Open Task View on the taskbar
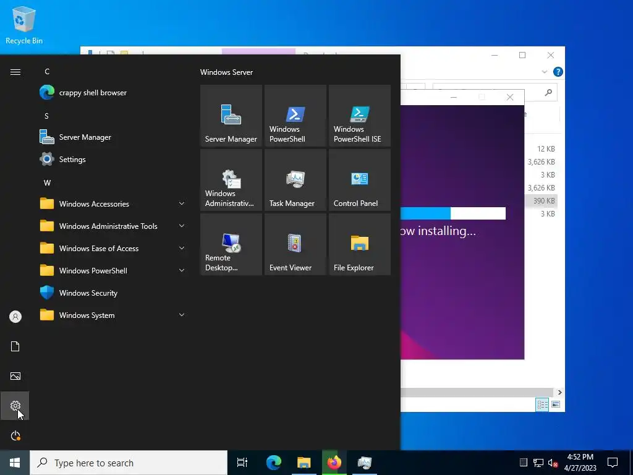This screenshot has width=633, height=475. pyautogui.click(x=242, y=463)
